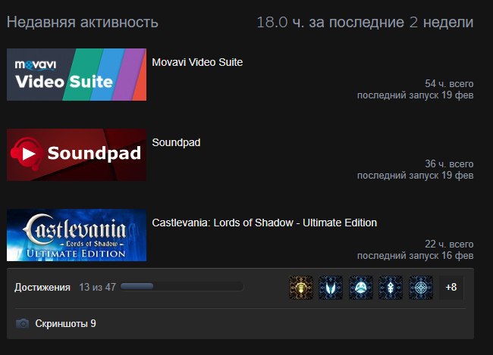This screenshot has width=493, height=355.
Task: Click the third achievement icon with dome shape
Action: 361,287
